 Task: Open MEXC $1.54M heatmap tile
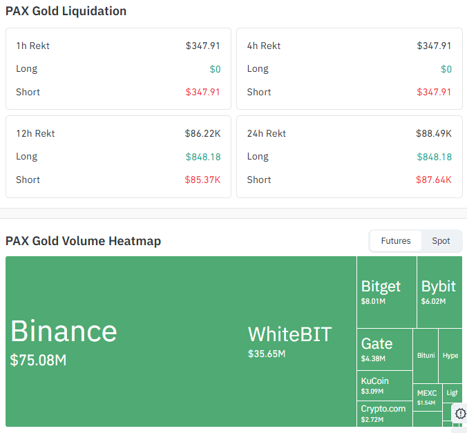tap(427, 397)
